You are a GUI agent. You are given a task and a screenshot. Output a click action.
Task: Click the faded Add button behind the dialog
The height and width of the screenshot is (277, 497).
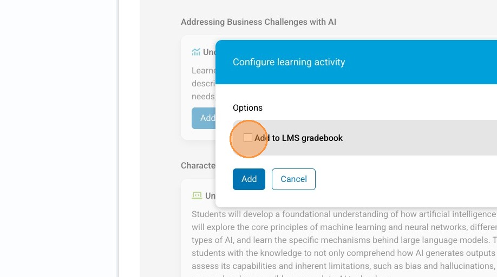[204, 118]
